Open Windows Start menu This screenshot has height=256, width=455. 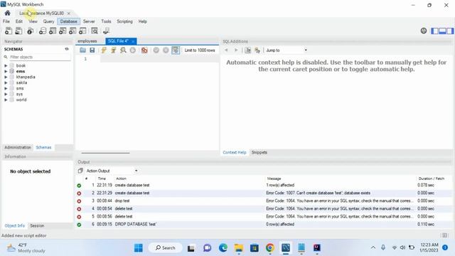click(139, 248)
